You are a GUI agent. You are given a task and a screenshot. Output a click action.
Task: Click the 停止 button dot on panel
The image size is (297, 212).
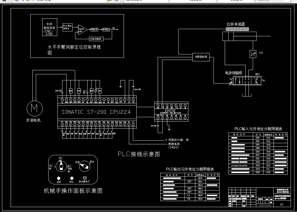pyautogui.click(x=72, y=178)
